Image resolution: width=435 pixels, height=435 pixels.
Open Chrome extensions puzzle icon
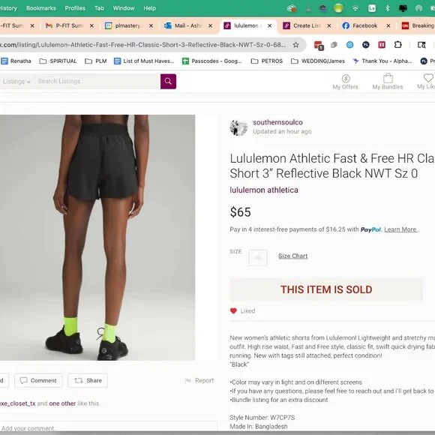click(397, 45)
